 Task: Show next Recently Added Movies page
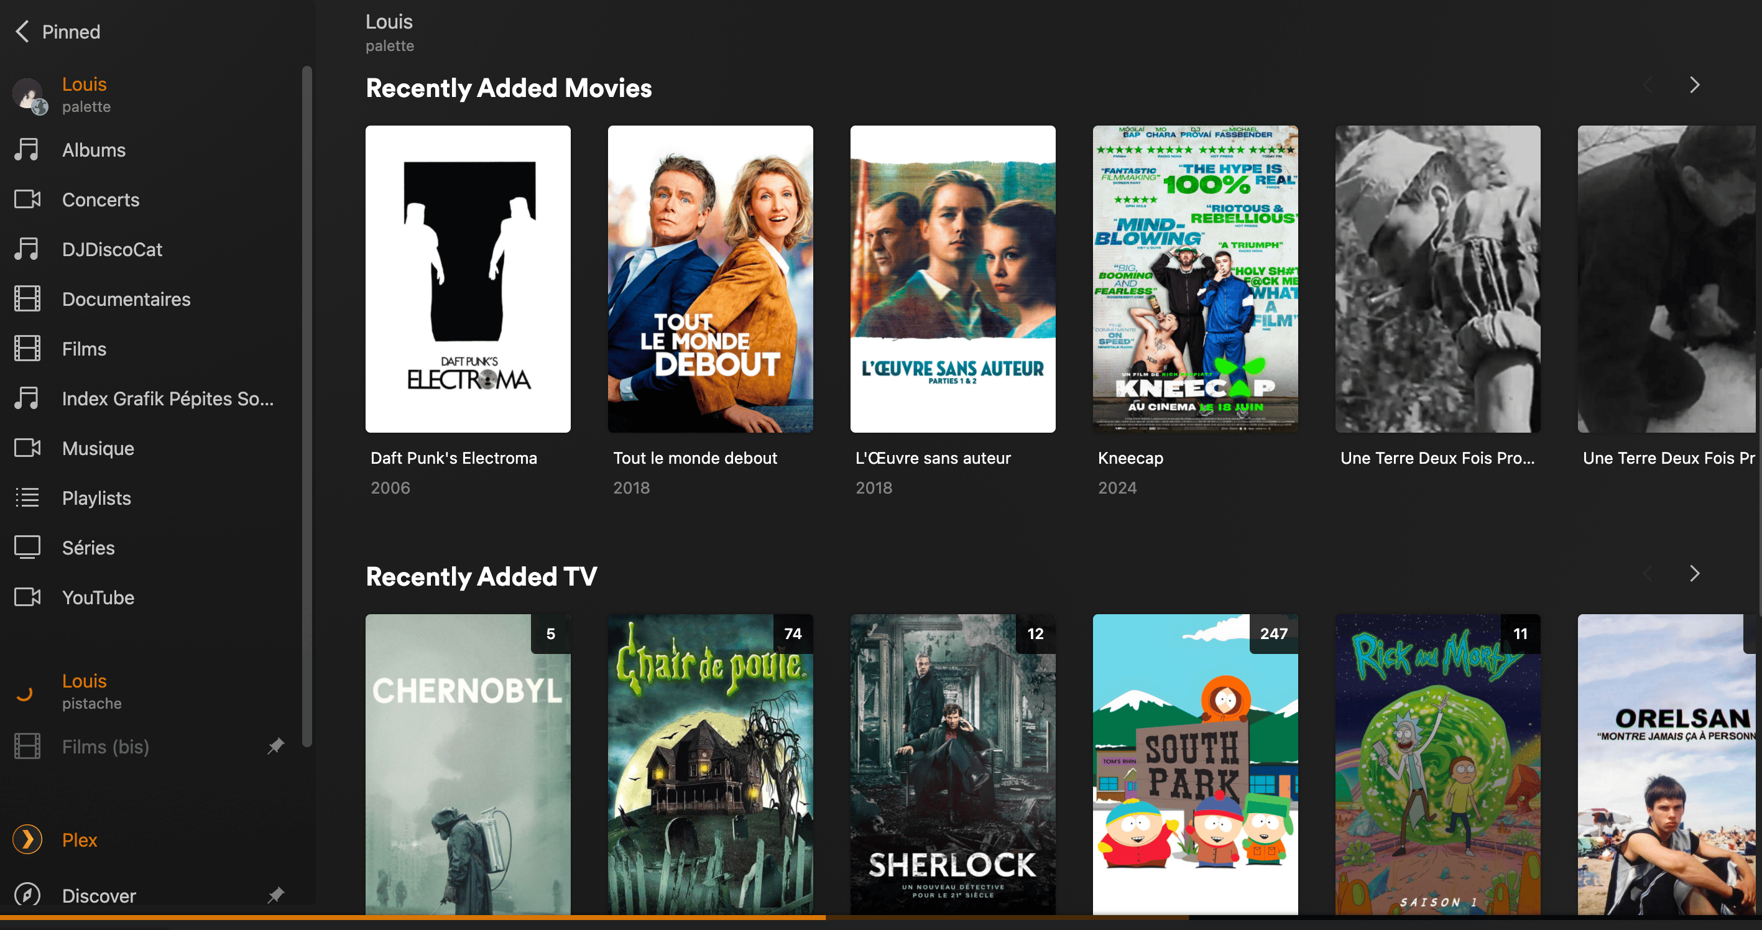(x=1694, y=86)
